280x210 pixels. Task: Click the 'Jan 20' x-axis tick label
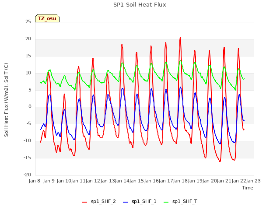(x=210, y=181)
